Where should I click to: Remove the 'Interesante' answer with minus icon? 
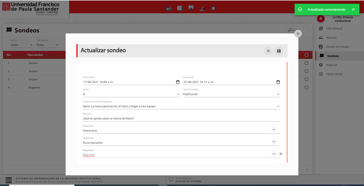274,129
